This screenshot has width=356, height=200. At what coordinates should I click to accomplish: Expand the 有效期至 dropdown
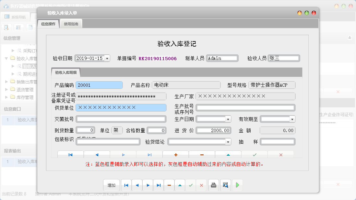click(292, 119)
